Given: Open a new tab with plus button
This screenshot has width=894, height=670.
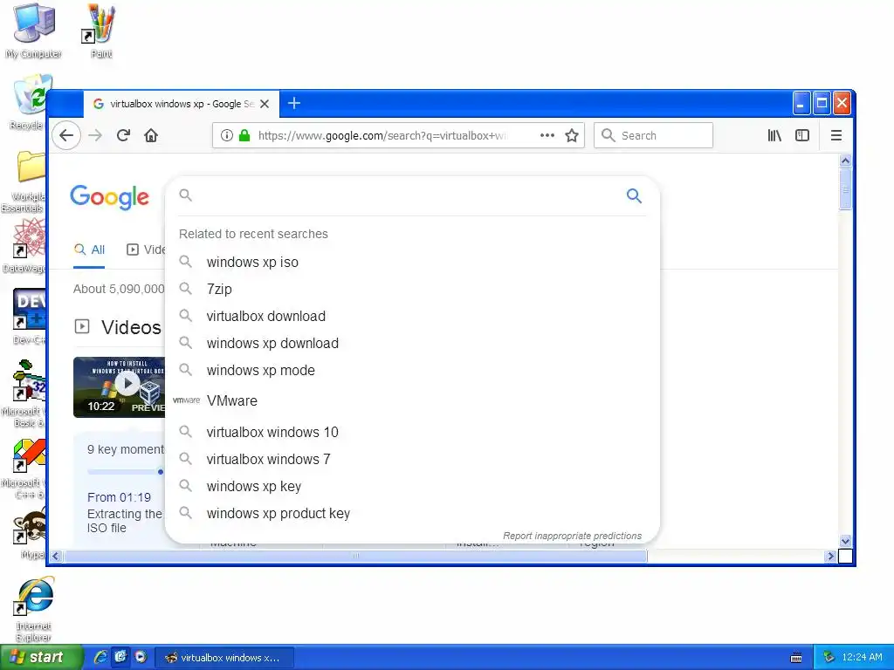Looking at the screenshot, I should (x=294, y=103).
